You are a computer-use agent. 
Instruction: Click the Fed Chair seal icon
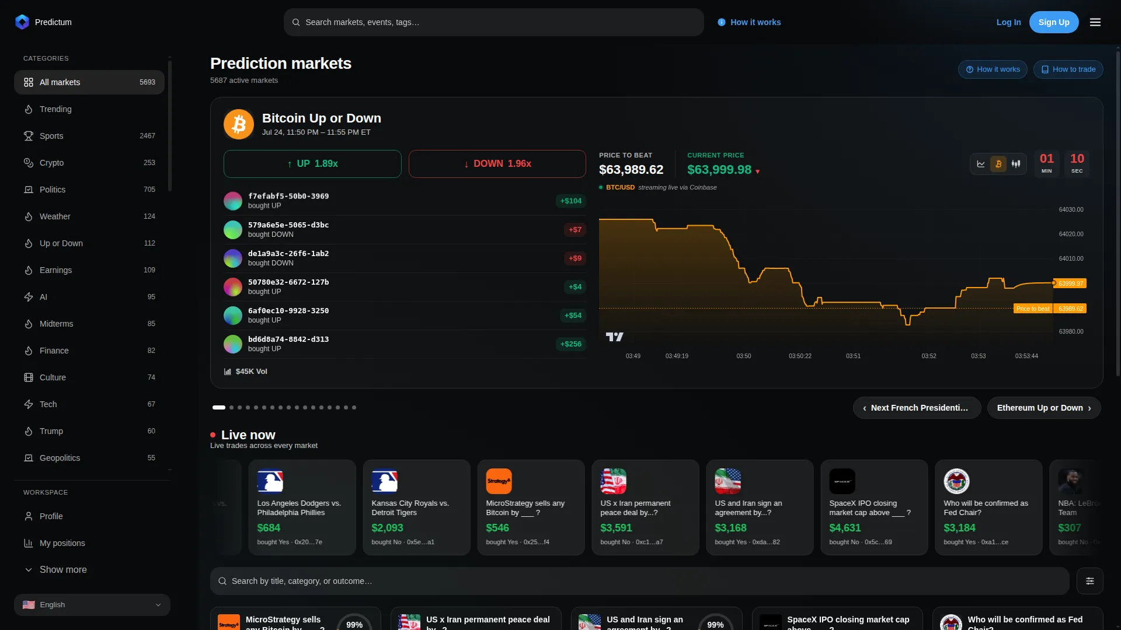(957, 481)
